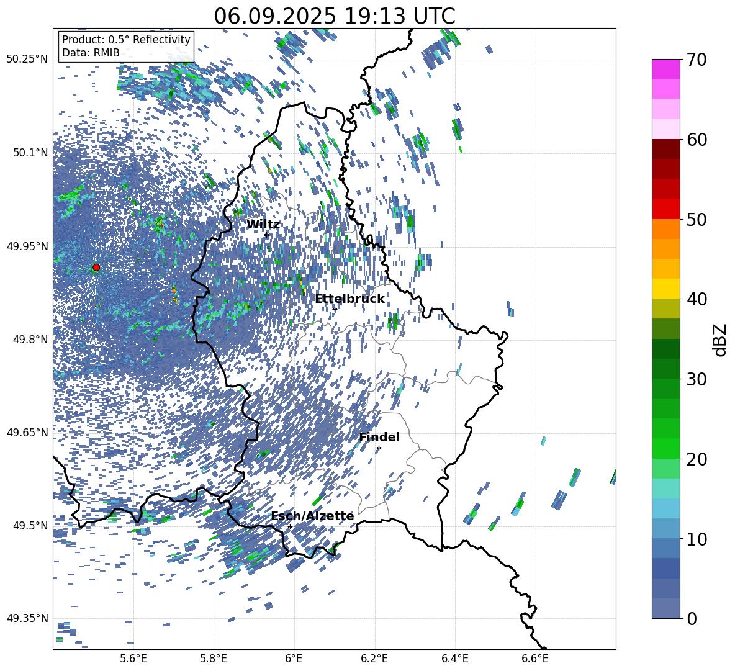
Task: Click the Findel plus location marker
Action: click(379, 448)
